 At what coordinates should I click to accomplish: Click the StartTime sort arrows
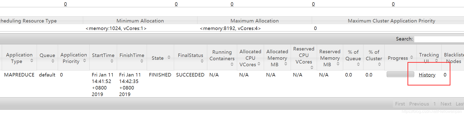point(112,61)
